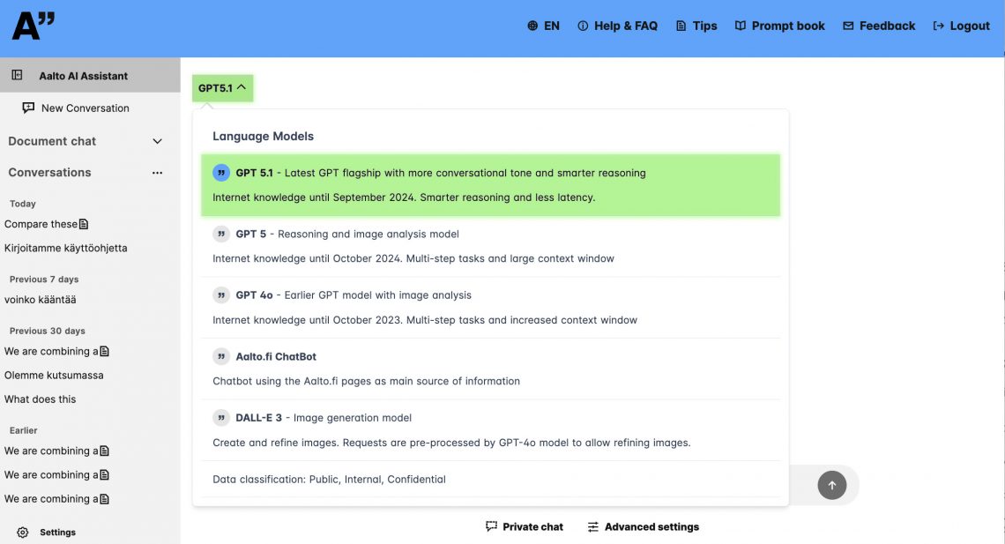
Task: Start a New Conversation
Action: pos(85,108)
